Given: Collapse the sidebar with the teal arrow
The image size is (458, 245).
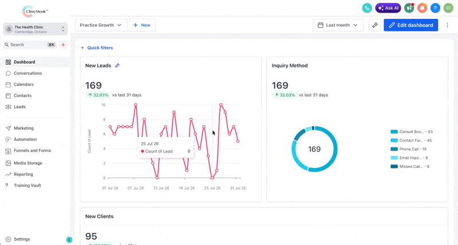Looking at the screenshot, I should (69, 240).
